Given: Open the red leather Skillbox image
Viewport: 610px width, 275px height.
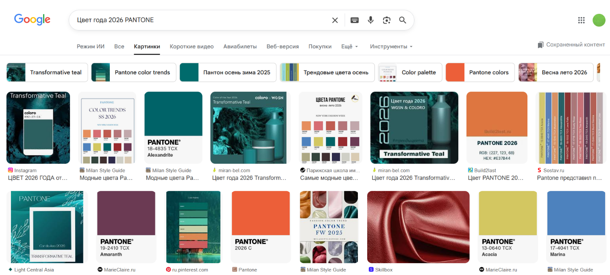Looking at the screenshot, I should pos(418,227).
